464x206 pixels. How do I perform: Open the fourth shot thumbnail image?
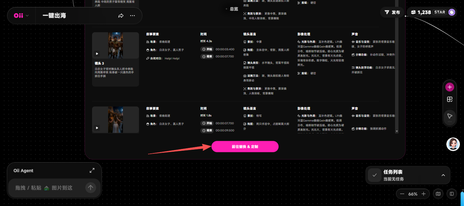[115, 119]
